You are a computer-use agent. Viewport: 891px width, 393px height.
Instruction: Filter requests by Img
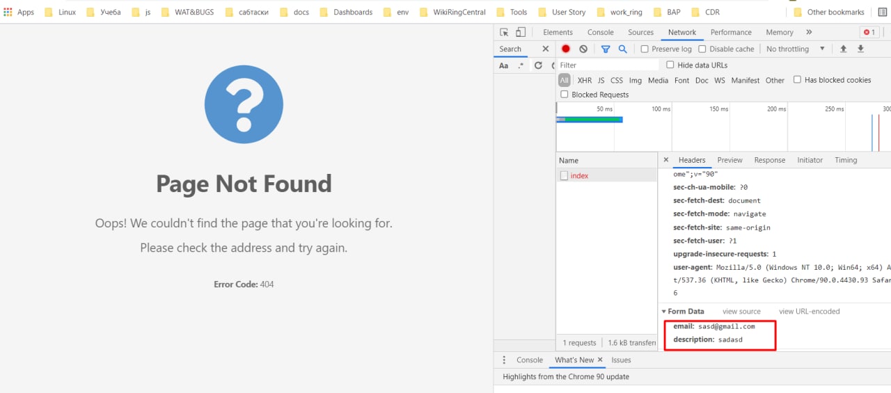(636, 80)
